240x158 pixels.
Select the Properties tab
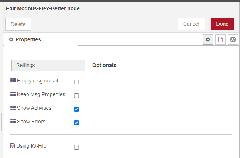click(x=41, y=40)
